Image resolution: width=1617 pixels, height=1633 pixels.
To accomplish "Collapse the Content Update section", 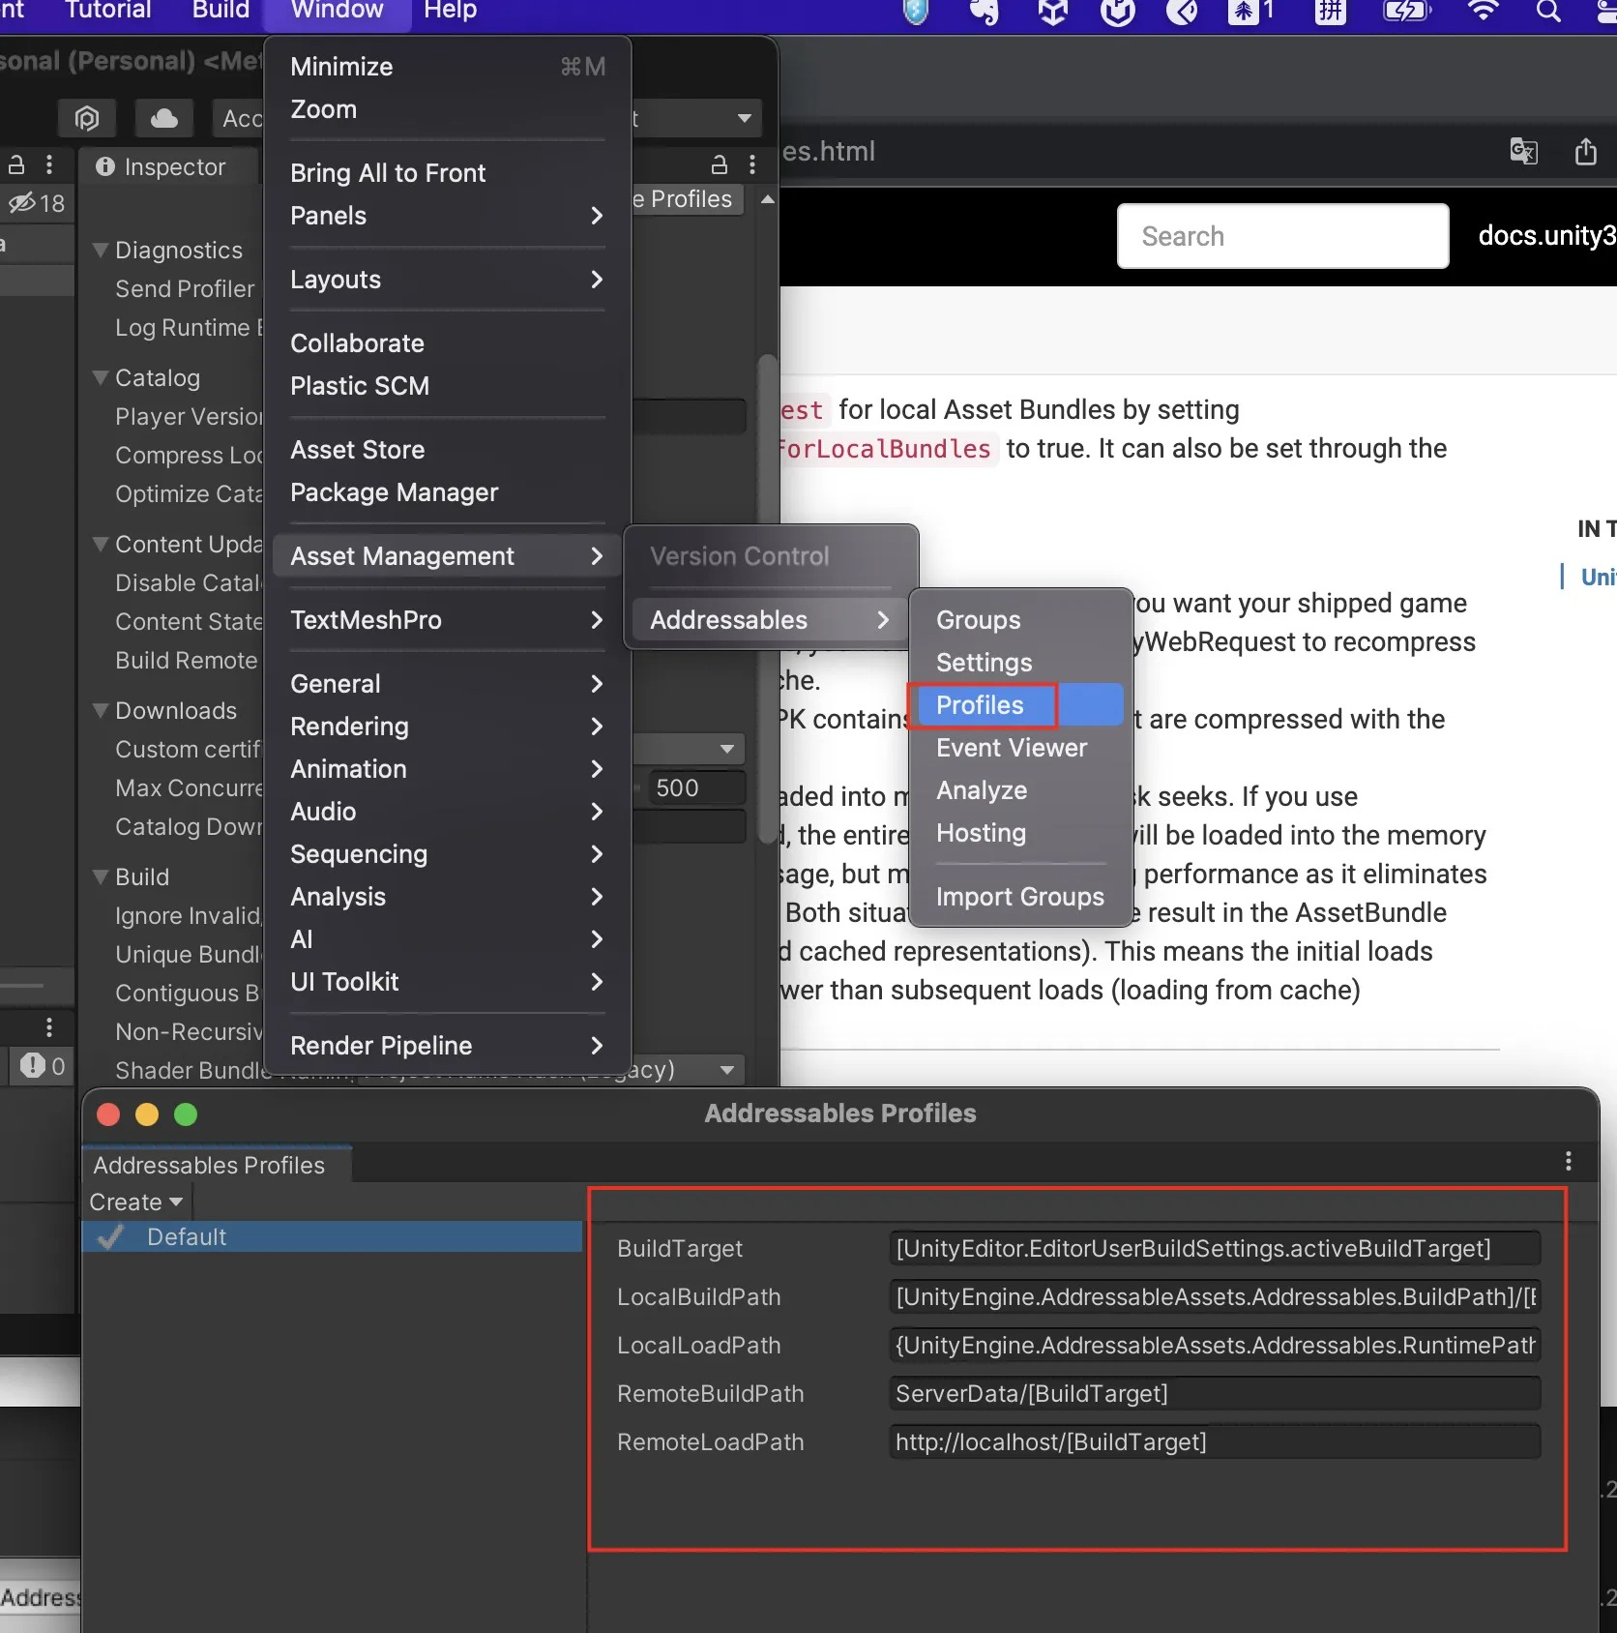I will click(x=100, y=544).
